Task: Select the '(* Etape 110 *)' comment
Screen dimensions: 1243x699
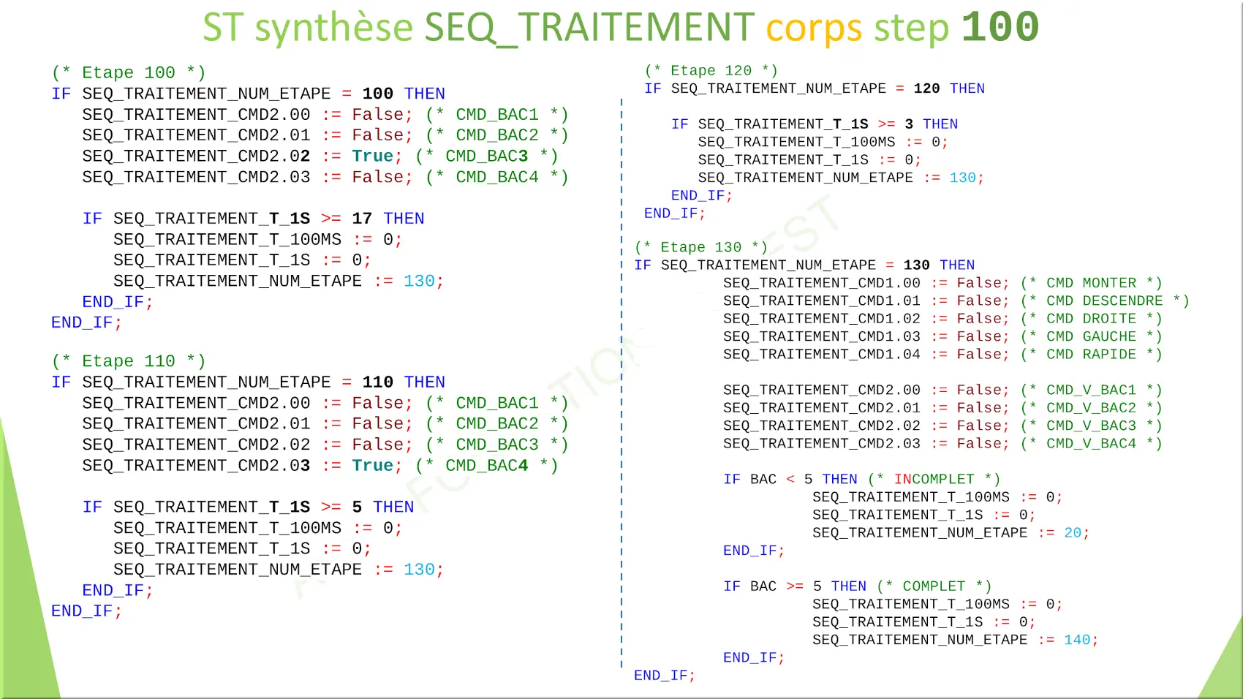Action: pyautogui.click(x=129, y=361)
